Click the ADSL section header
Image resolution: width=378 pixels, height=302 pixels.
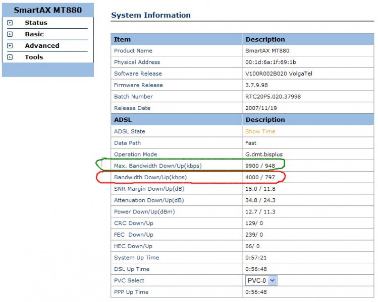[x=123, y=120]
